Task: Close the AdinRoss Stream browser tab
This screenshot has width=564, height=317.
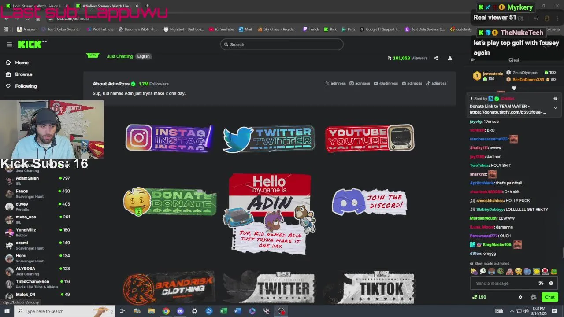Action: tap(137, 6)
